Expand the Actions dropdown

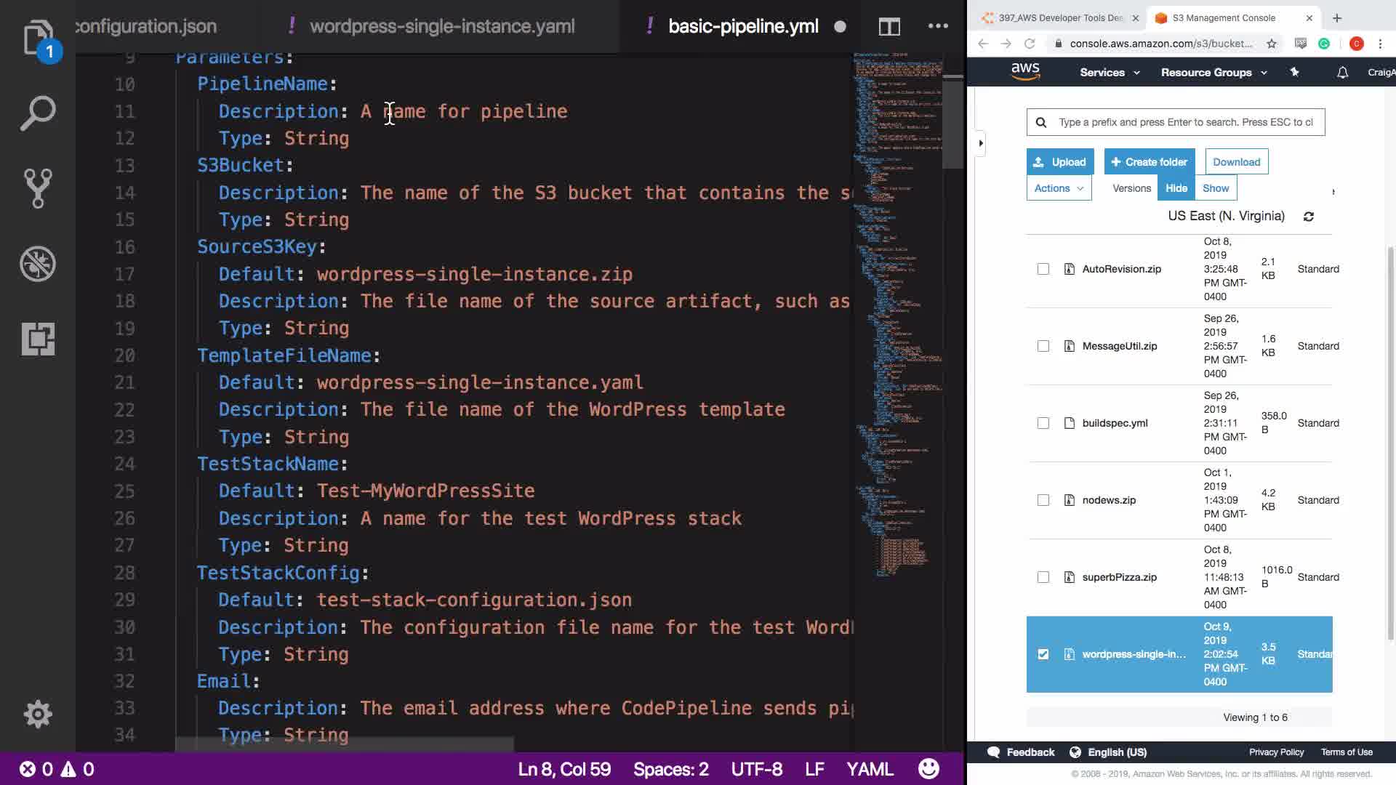pyautogui.click(x=1059, y=188)
